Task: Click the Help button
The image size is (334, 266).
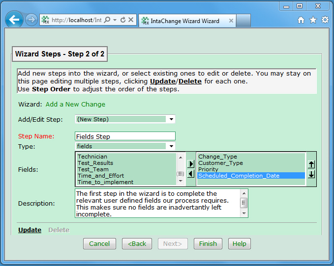Action: coord(240,243)
